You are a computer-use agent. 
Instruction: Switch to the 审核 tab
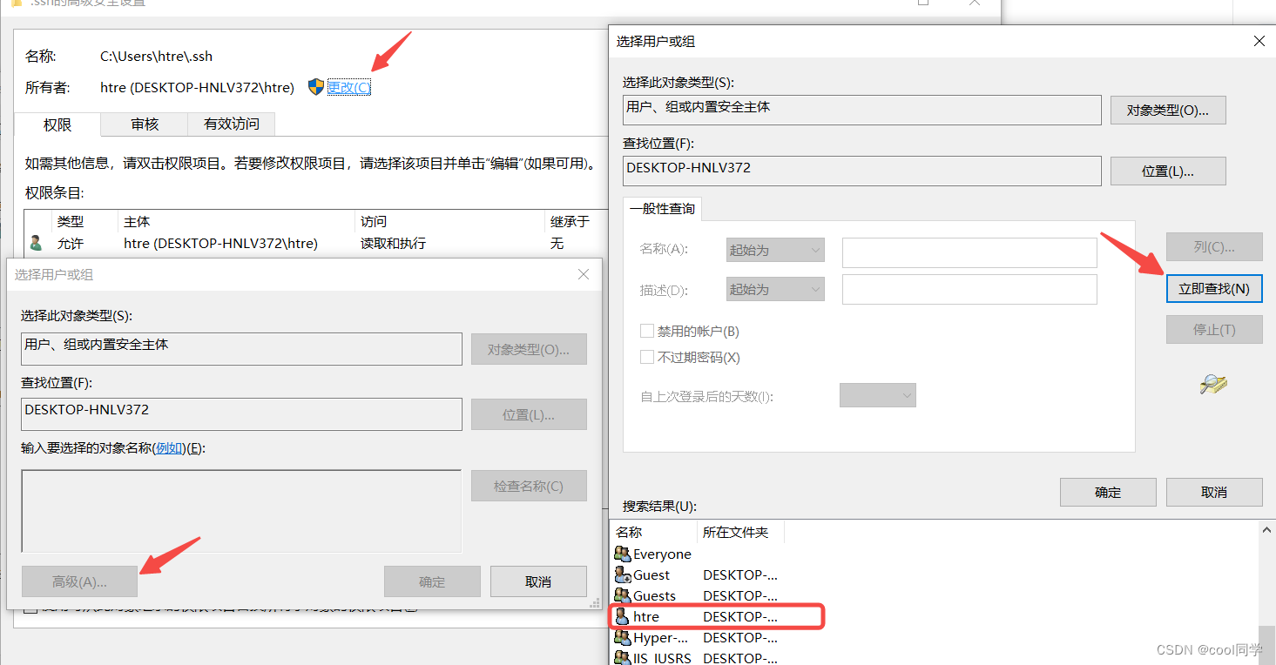[x=144, y=124]
